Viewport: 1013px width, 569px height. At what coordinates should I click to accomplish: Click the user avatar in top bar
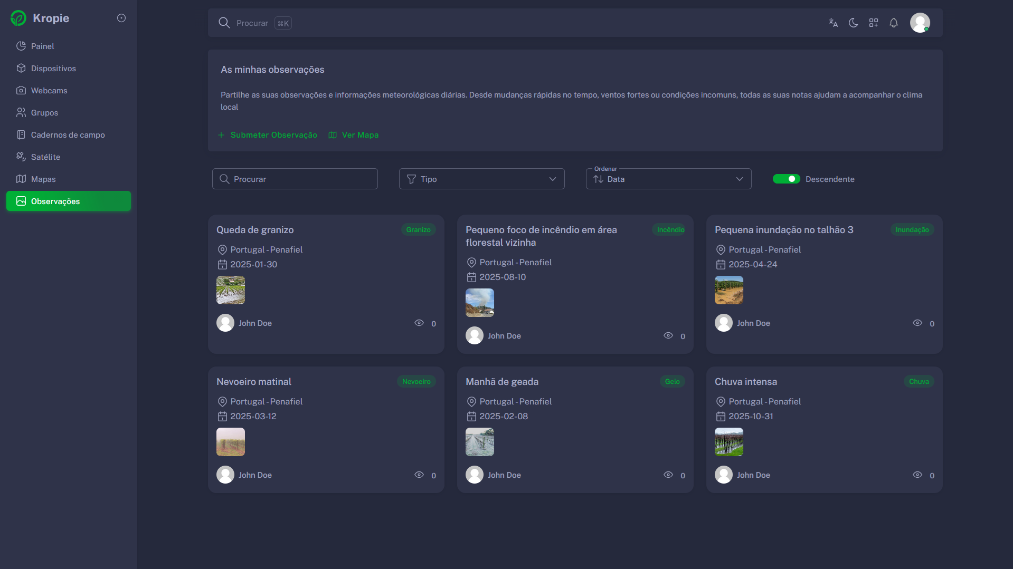point(920,23)
